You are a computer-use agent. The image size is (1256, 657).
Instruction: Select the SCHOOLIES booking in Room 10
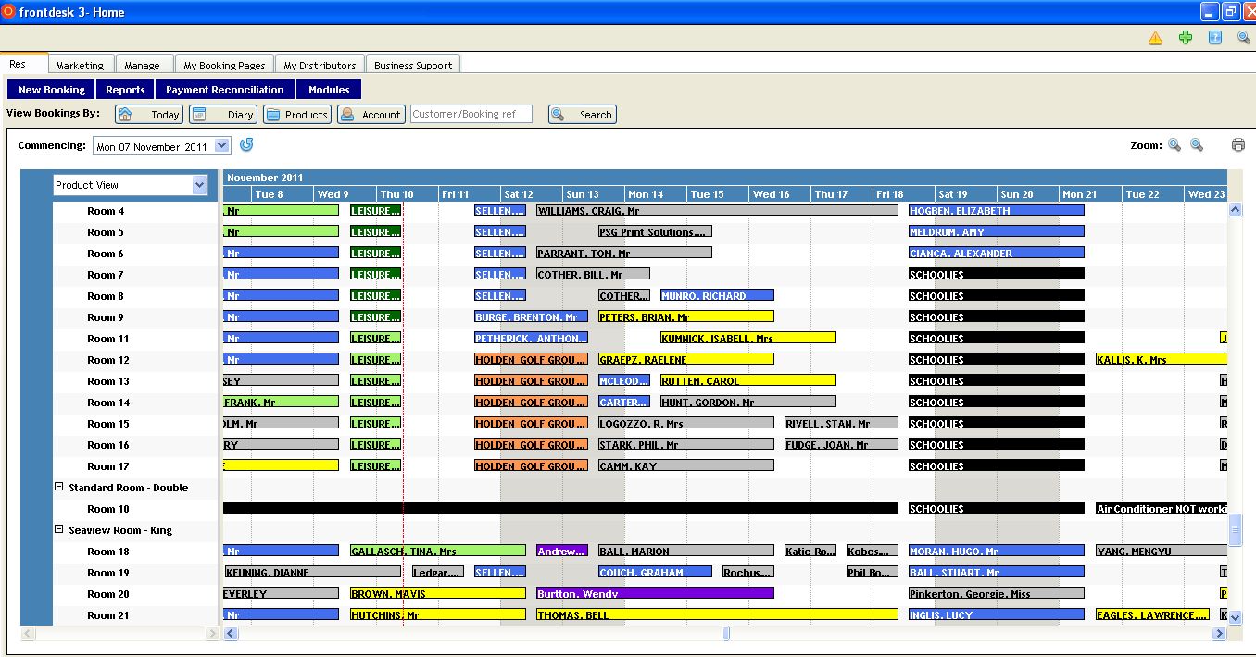[996, 508]
